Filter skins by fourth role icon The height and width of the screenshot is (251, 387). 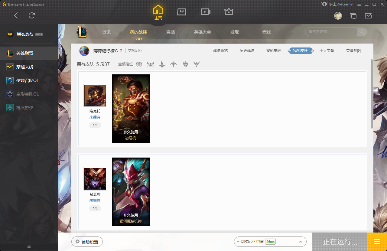click(174, 64)
